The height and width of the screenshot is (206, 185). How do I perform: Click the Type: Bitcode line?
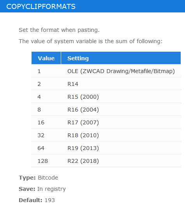click(38, 178)
